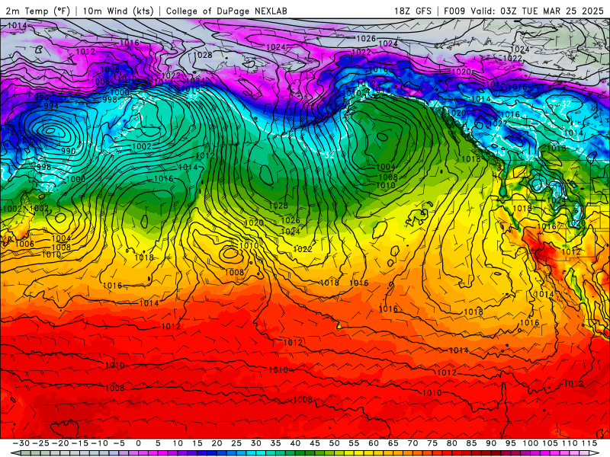Click the '50' temperature scale label
The image size is (610, 457).
point(334,443)
